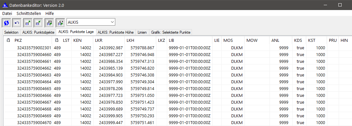Open the ALKIS dropdown list

pyautogui.click(x=112, y=22)
